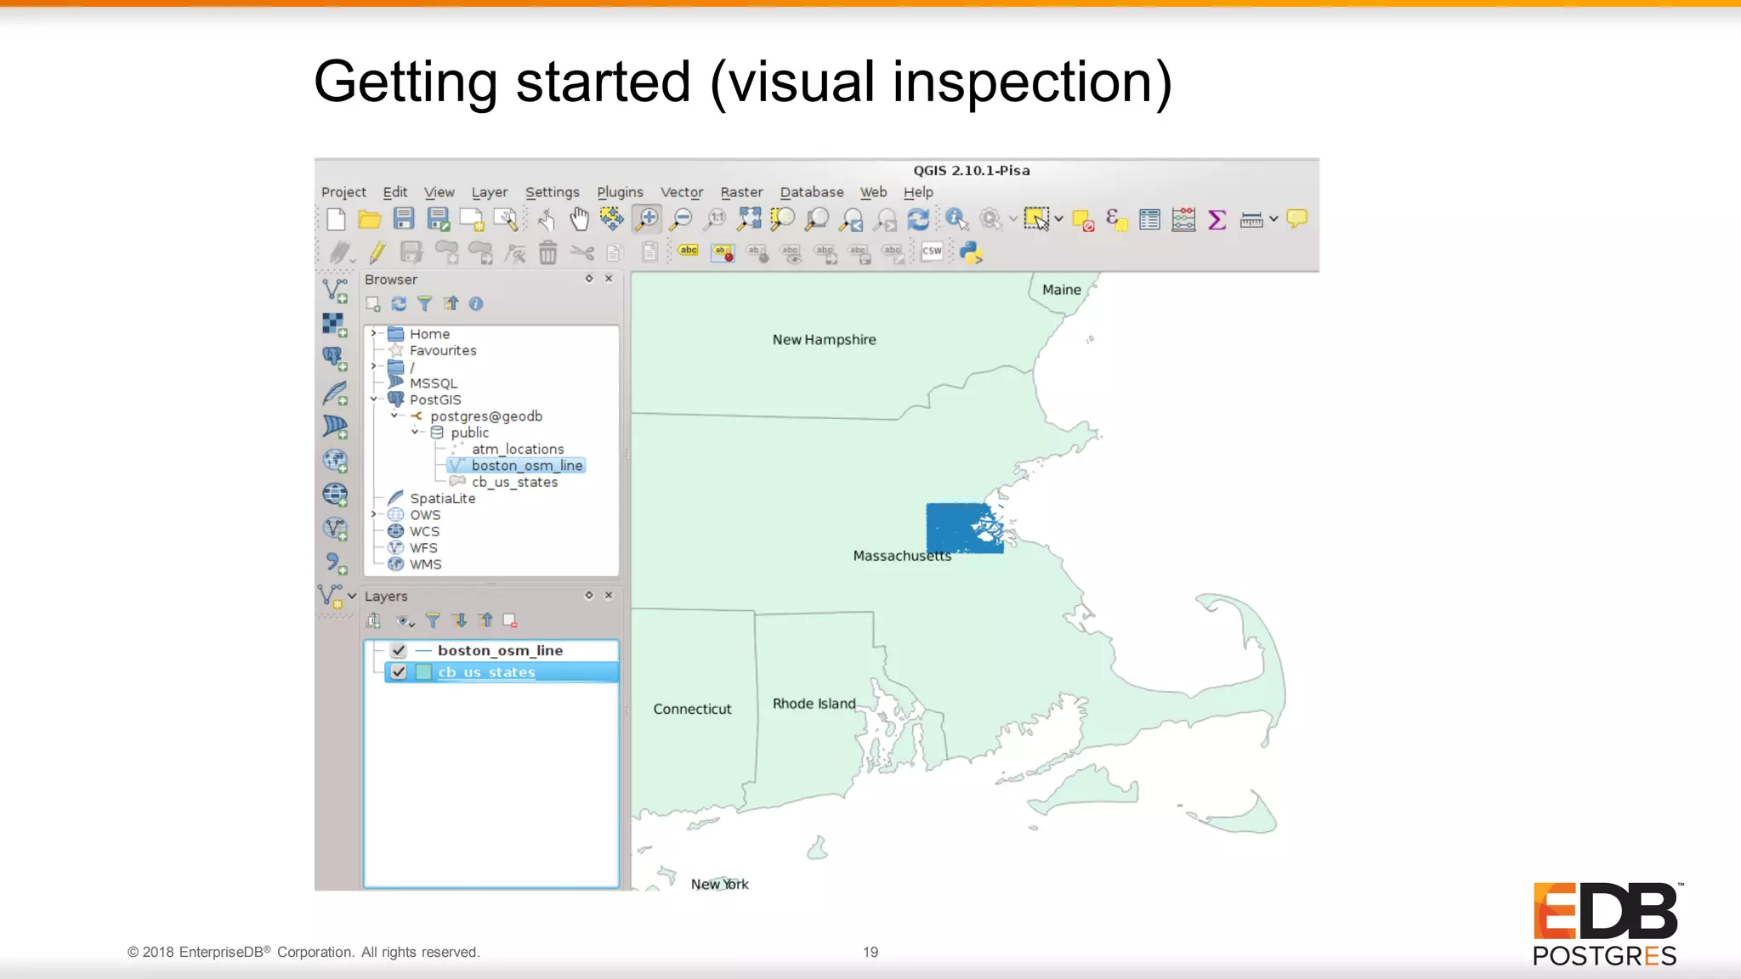1741x979 pixels.
Task: Open the Python Console icon
Action: click(971, 252)
